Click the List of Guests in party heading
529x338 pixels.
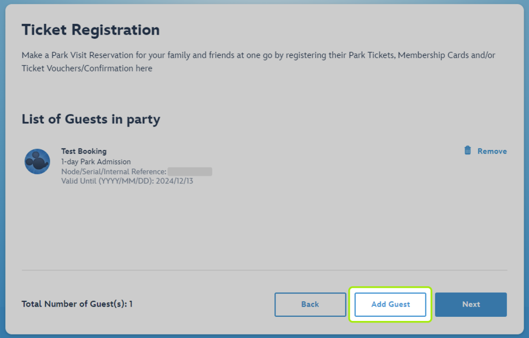click(x=91, y=119)
